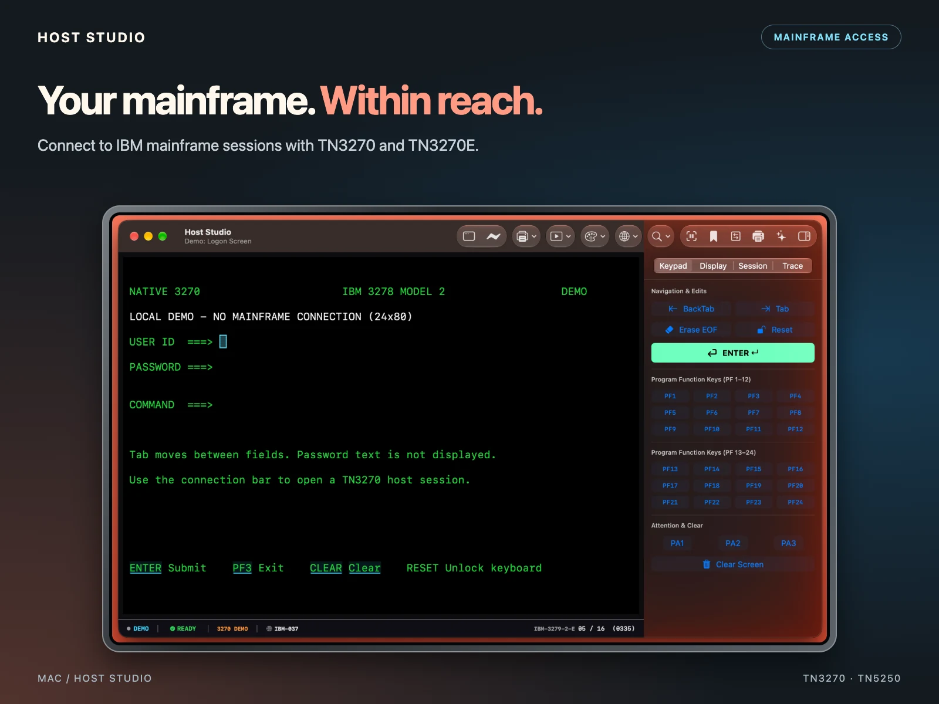Open the color palette theme dropdown
The width and height of the screenshot is (939, 704).
[595, 236]
